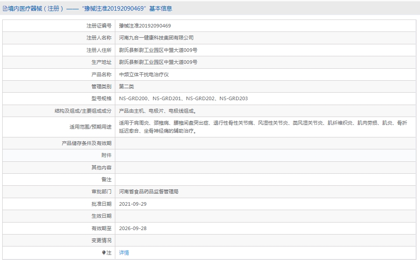Screen dimensions: 420x262
Task: Click the 产品储存条件及有效期 label
Action: 86,143
